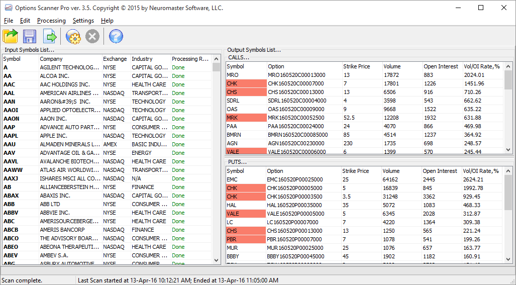The image size is (516, 285).
Task: Open the File menu
Action: coord(9,21)
